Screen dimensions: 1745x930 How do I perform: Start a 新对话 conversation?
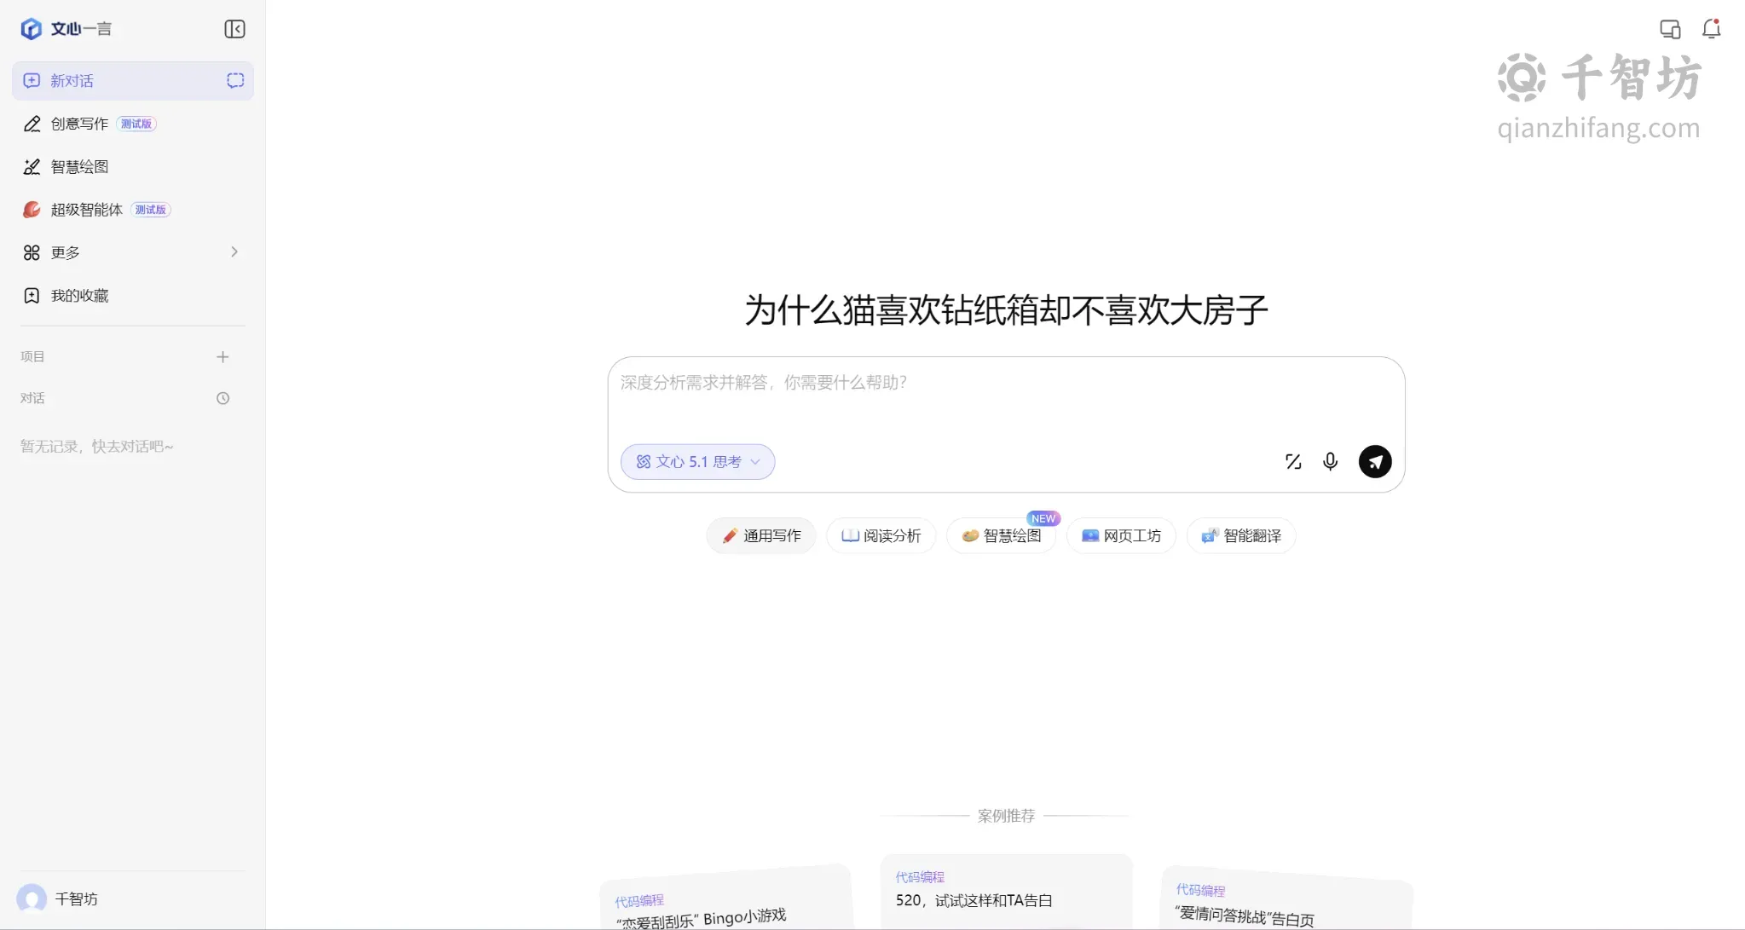point(133,81)
